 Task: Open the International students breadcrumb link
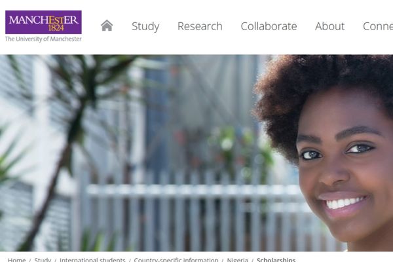tap(92, 260)
